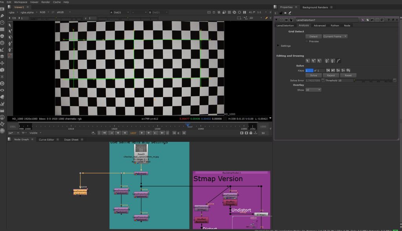Click the Threshold value field
The height and width of the screenshot is (231, 402).
tap(345, 80)
